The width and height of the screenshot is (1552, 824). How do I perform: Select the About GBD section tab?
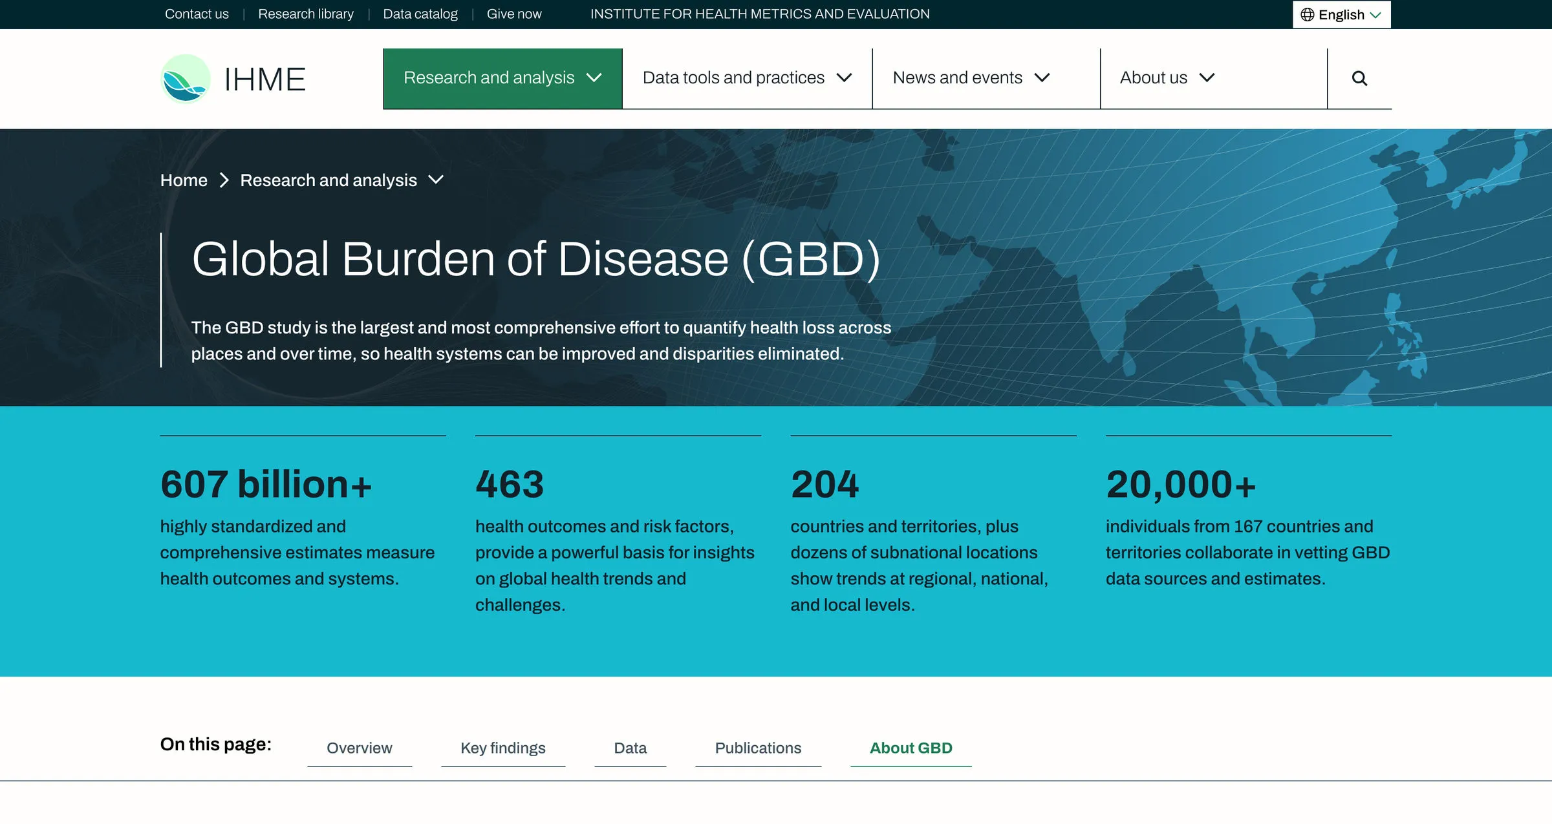click(x=911, y=748)
